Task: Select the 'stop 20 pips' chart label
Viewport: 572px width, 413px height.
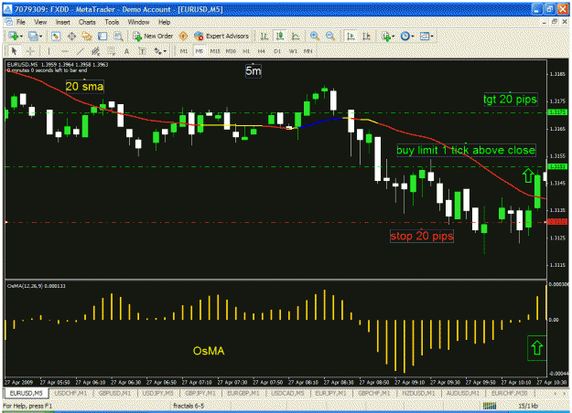Action: [x=422, y=236]
